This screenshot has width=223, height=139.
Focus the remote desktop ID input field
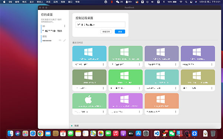coord(100,25)
